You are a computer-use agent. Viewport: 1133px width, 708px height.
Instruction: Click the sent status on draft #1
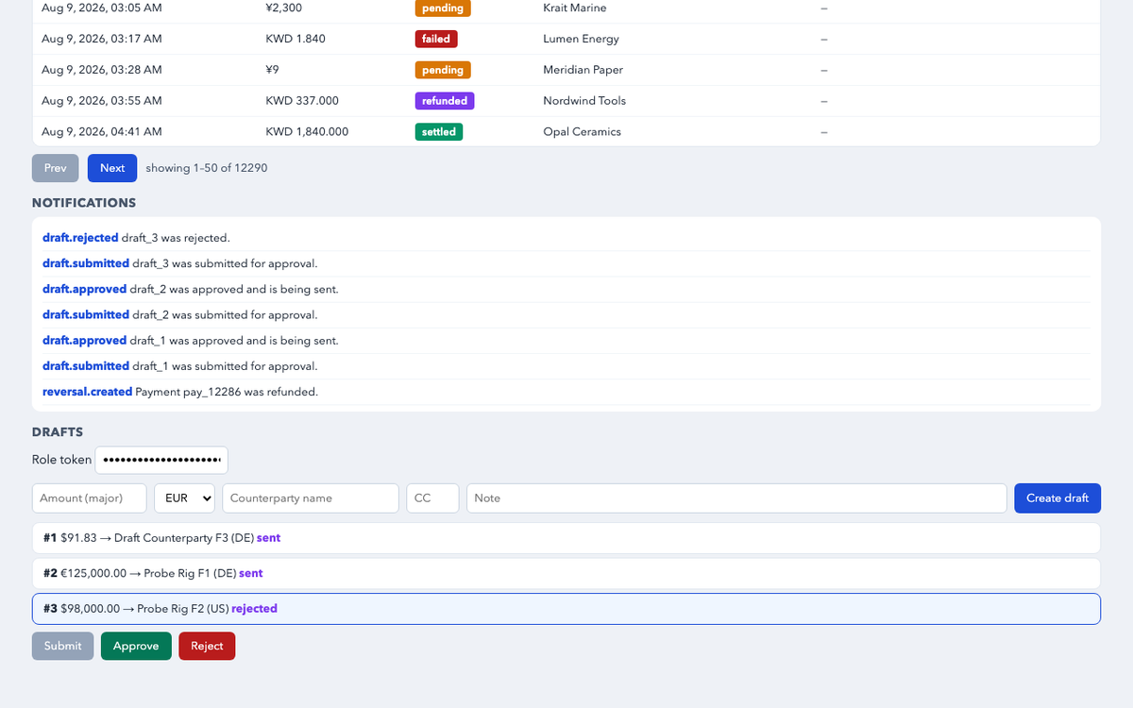269,538
